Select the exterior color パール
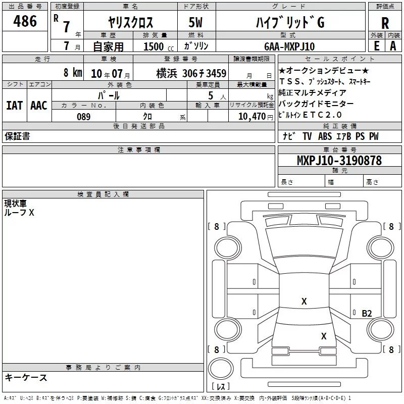The image size is (404, 404). point(109,95)
